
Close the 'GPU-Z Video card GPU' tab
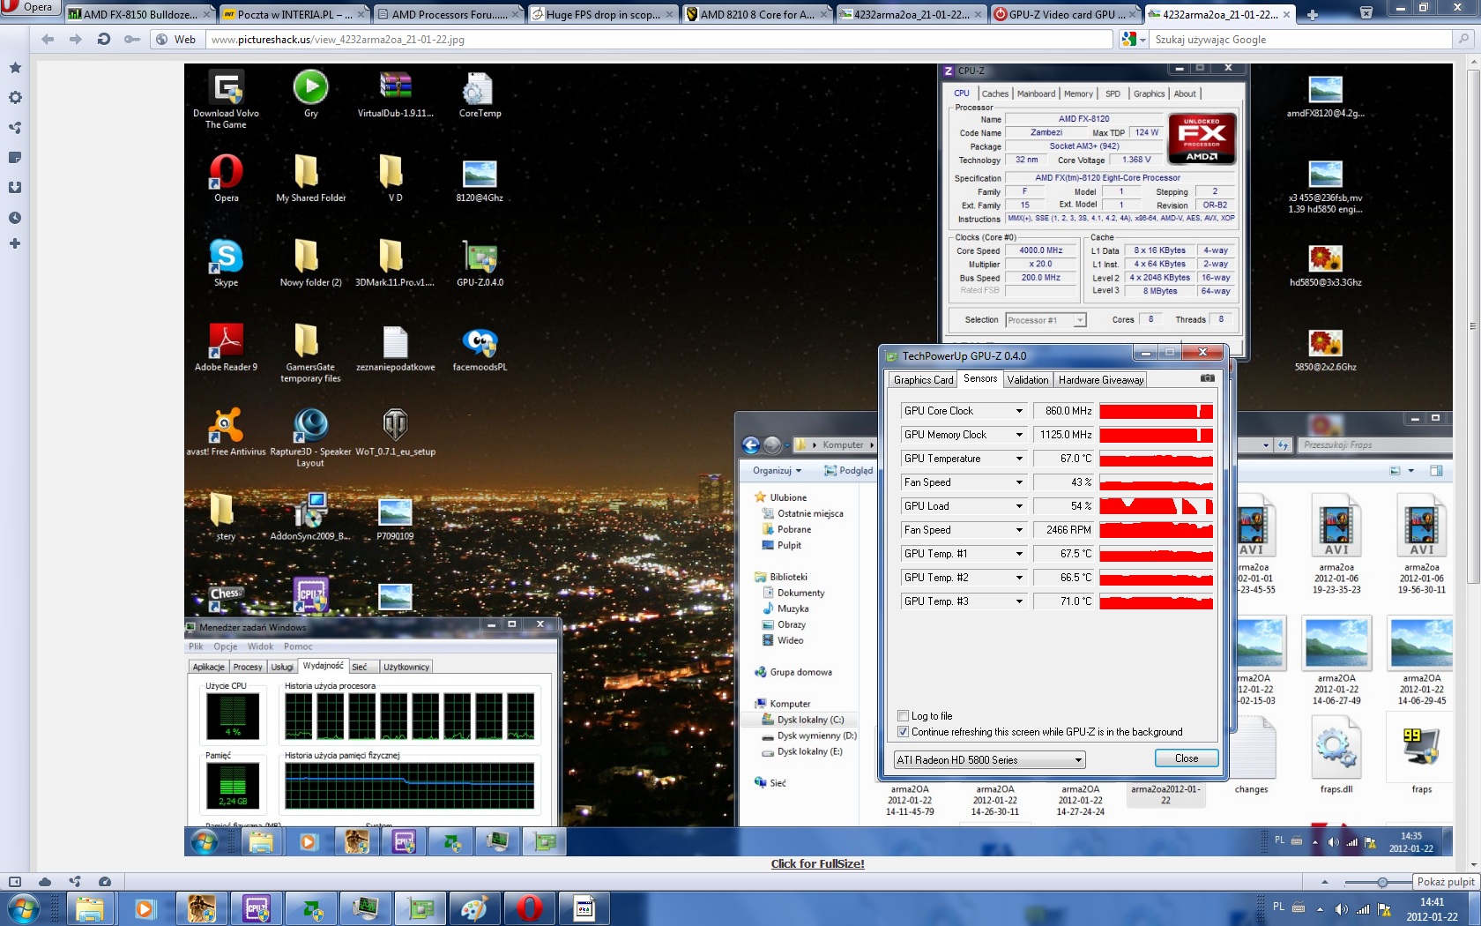click(1132, 14)
